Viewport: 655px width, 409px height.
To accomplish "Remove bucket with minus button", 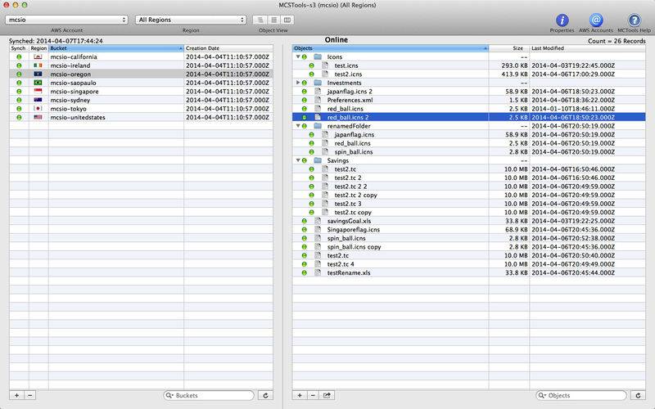I will (30, 395).
